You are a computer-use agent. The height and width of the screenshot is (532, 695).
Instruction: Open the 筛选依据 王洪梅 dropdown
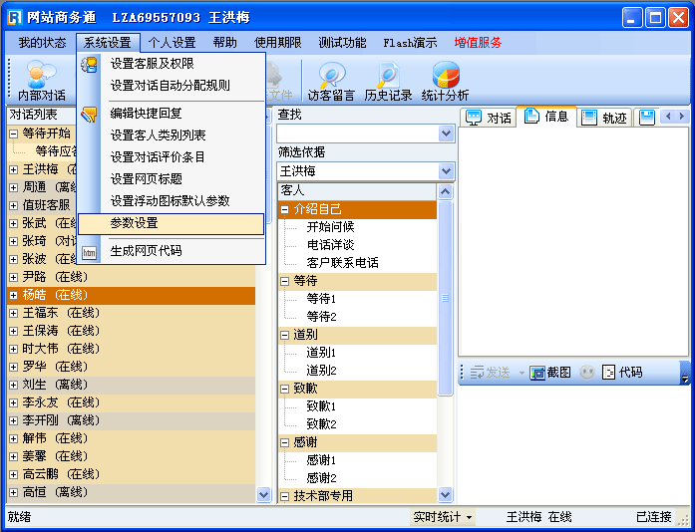[x=446, y=171]
